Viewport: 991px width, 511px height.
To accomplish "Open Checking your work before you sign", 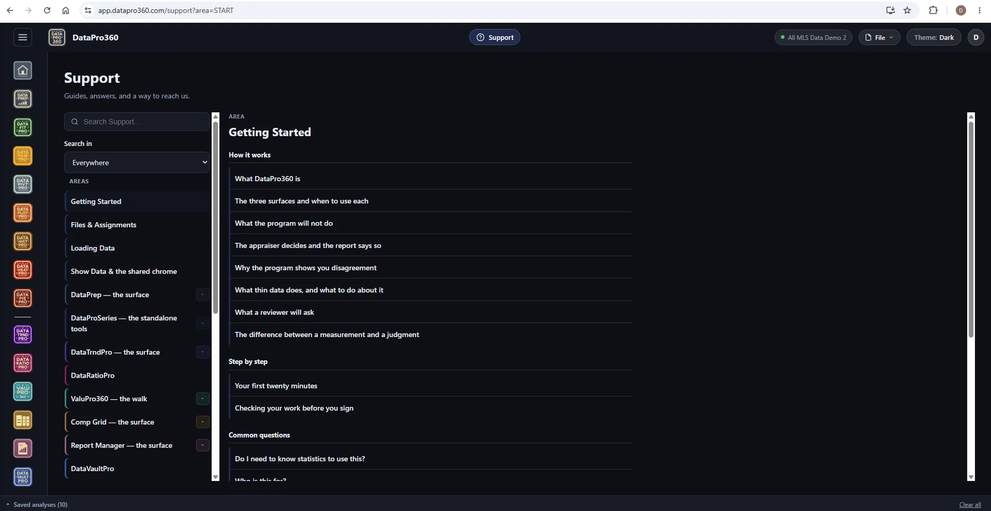I will (431, 408).
